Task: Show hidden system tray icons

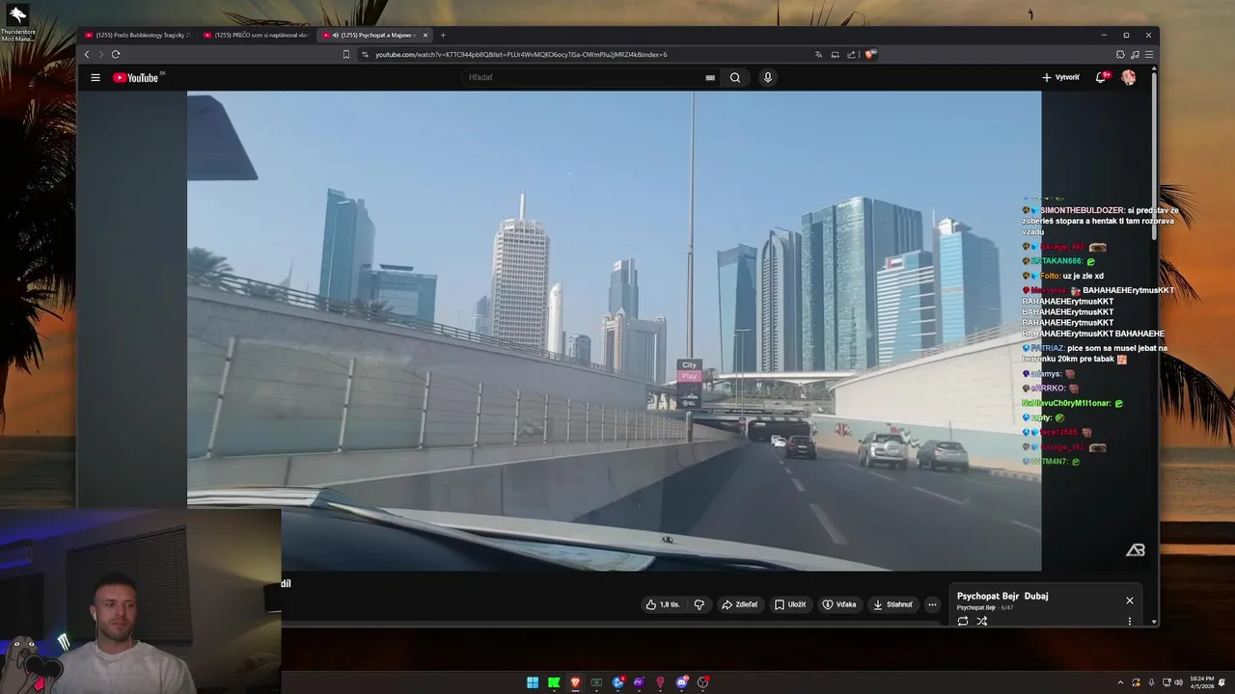Action: 1120,682
